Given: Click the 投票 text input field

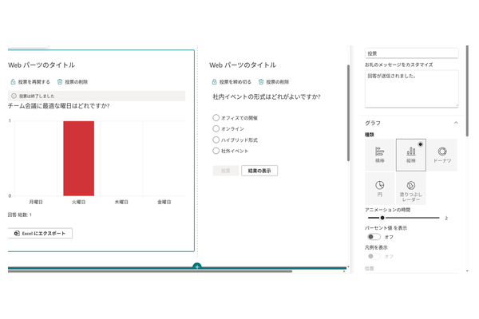Looking at the screenshot, I should [x=411, y=53].
